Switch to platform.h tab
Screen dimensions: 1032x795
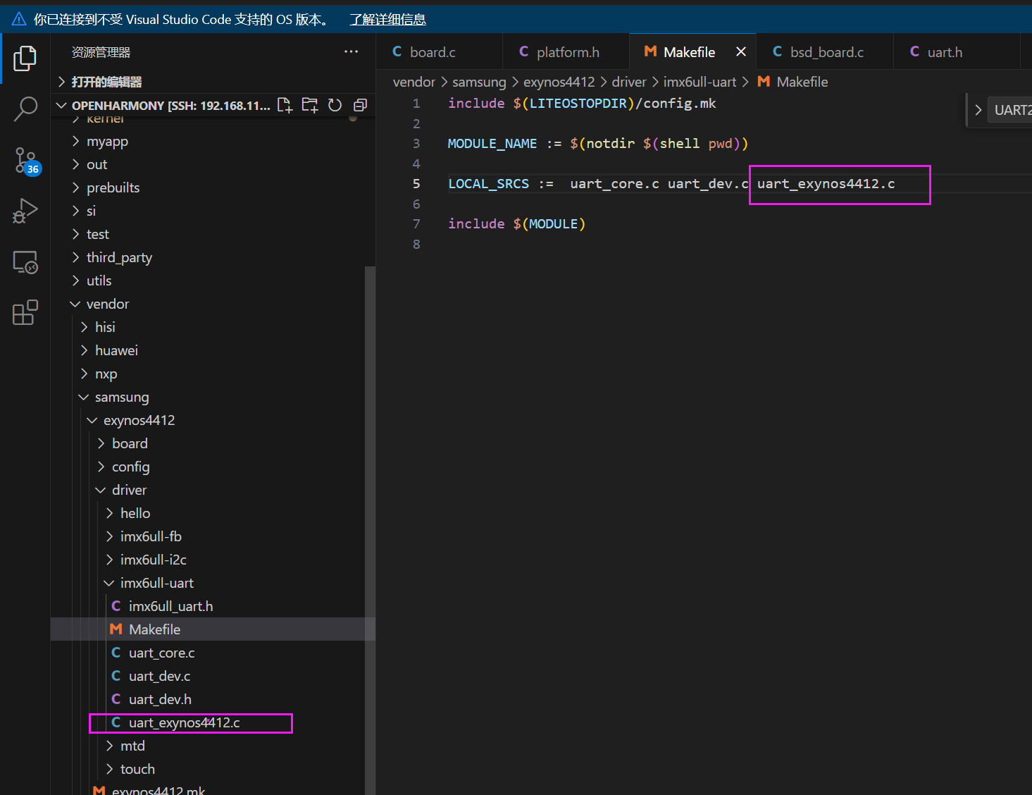[566, 51]
